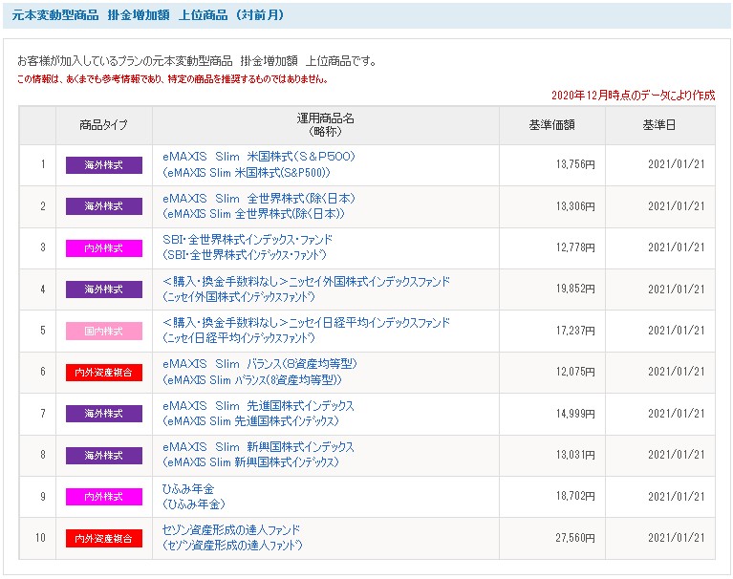Click the 海外株式 badge in row 1
This screenshot has height=579, width=733.
tap(104, 165)
